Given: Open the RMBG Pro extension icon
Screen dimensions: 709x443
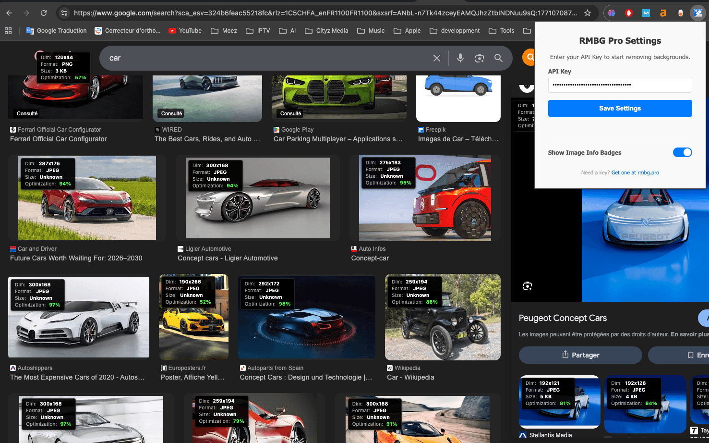Looking at the screenshot, I should click(x=697, y=13).
